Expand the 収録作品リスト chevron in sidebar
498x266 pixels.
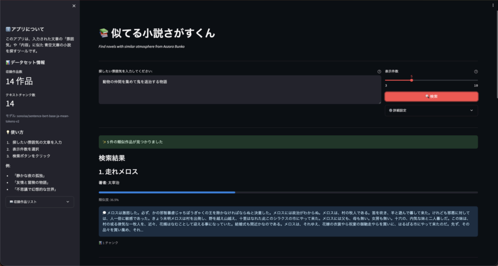pos(68,201)
